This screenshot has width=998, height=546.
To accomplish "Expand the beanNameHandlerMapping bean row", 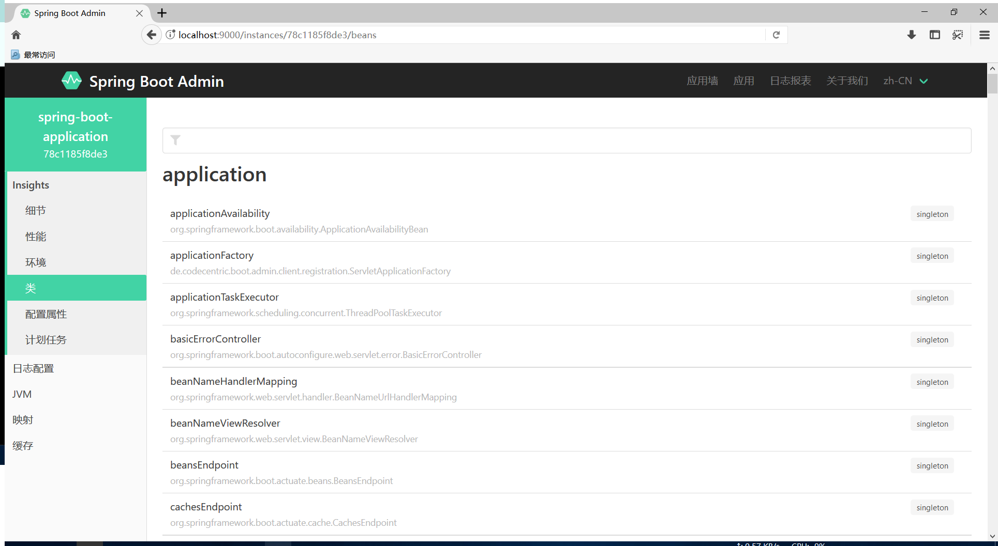I will coord(567,388).
